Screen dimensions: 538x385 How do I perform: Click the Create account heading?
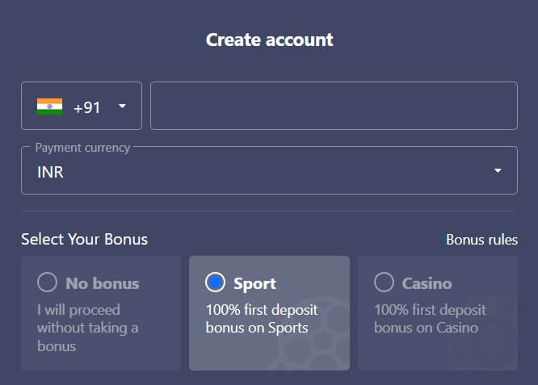[x=269, y=40]
